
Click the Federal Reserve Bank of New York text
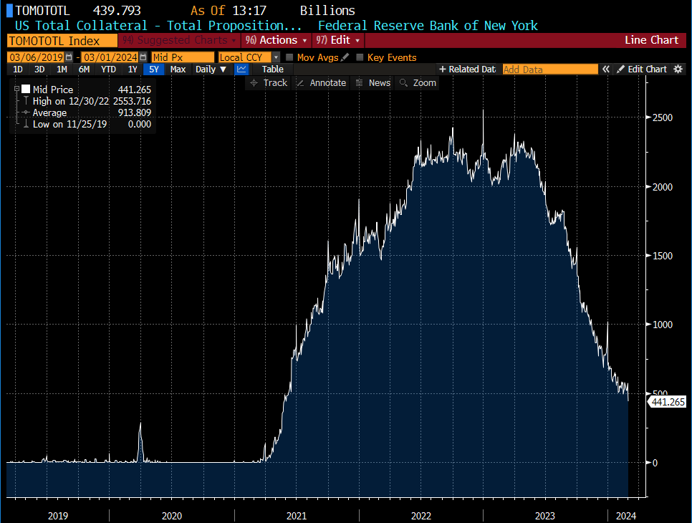point(428,26)
